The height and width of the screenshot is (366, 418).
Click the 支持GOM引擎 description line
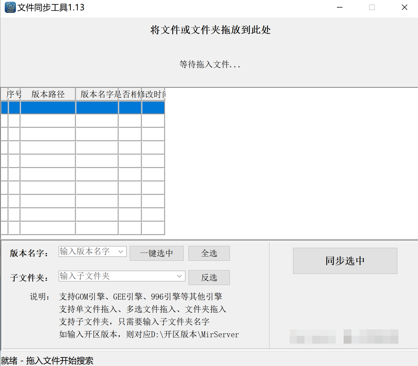(141, 296)
